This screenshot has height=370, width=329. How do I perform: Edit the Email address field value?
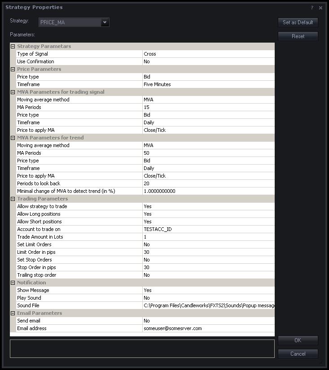click(x=209, y=328)
